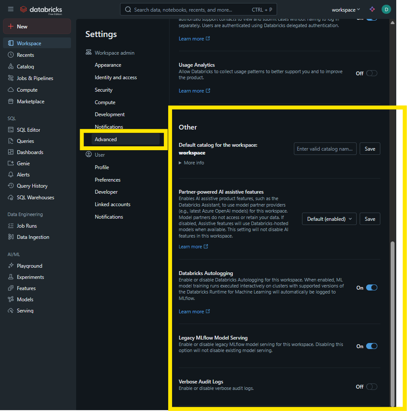Click the User section header
Screen dimensions: 407x411
96,155
